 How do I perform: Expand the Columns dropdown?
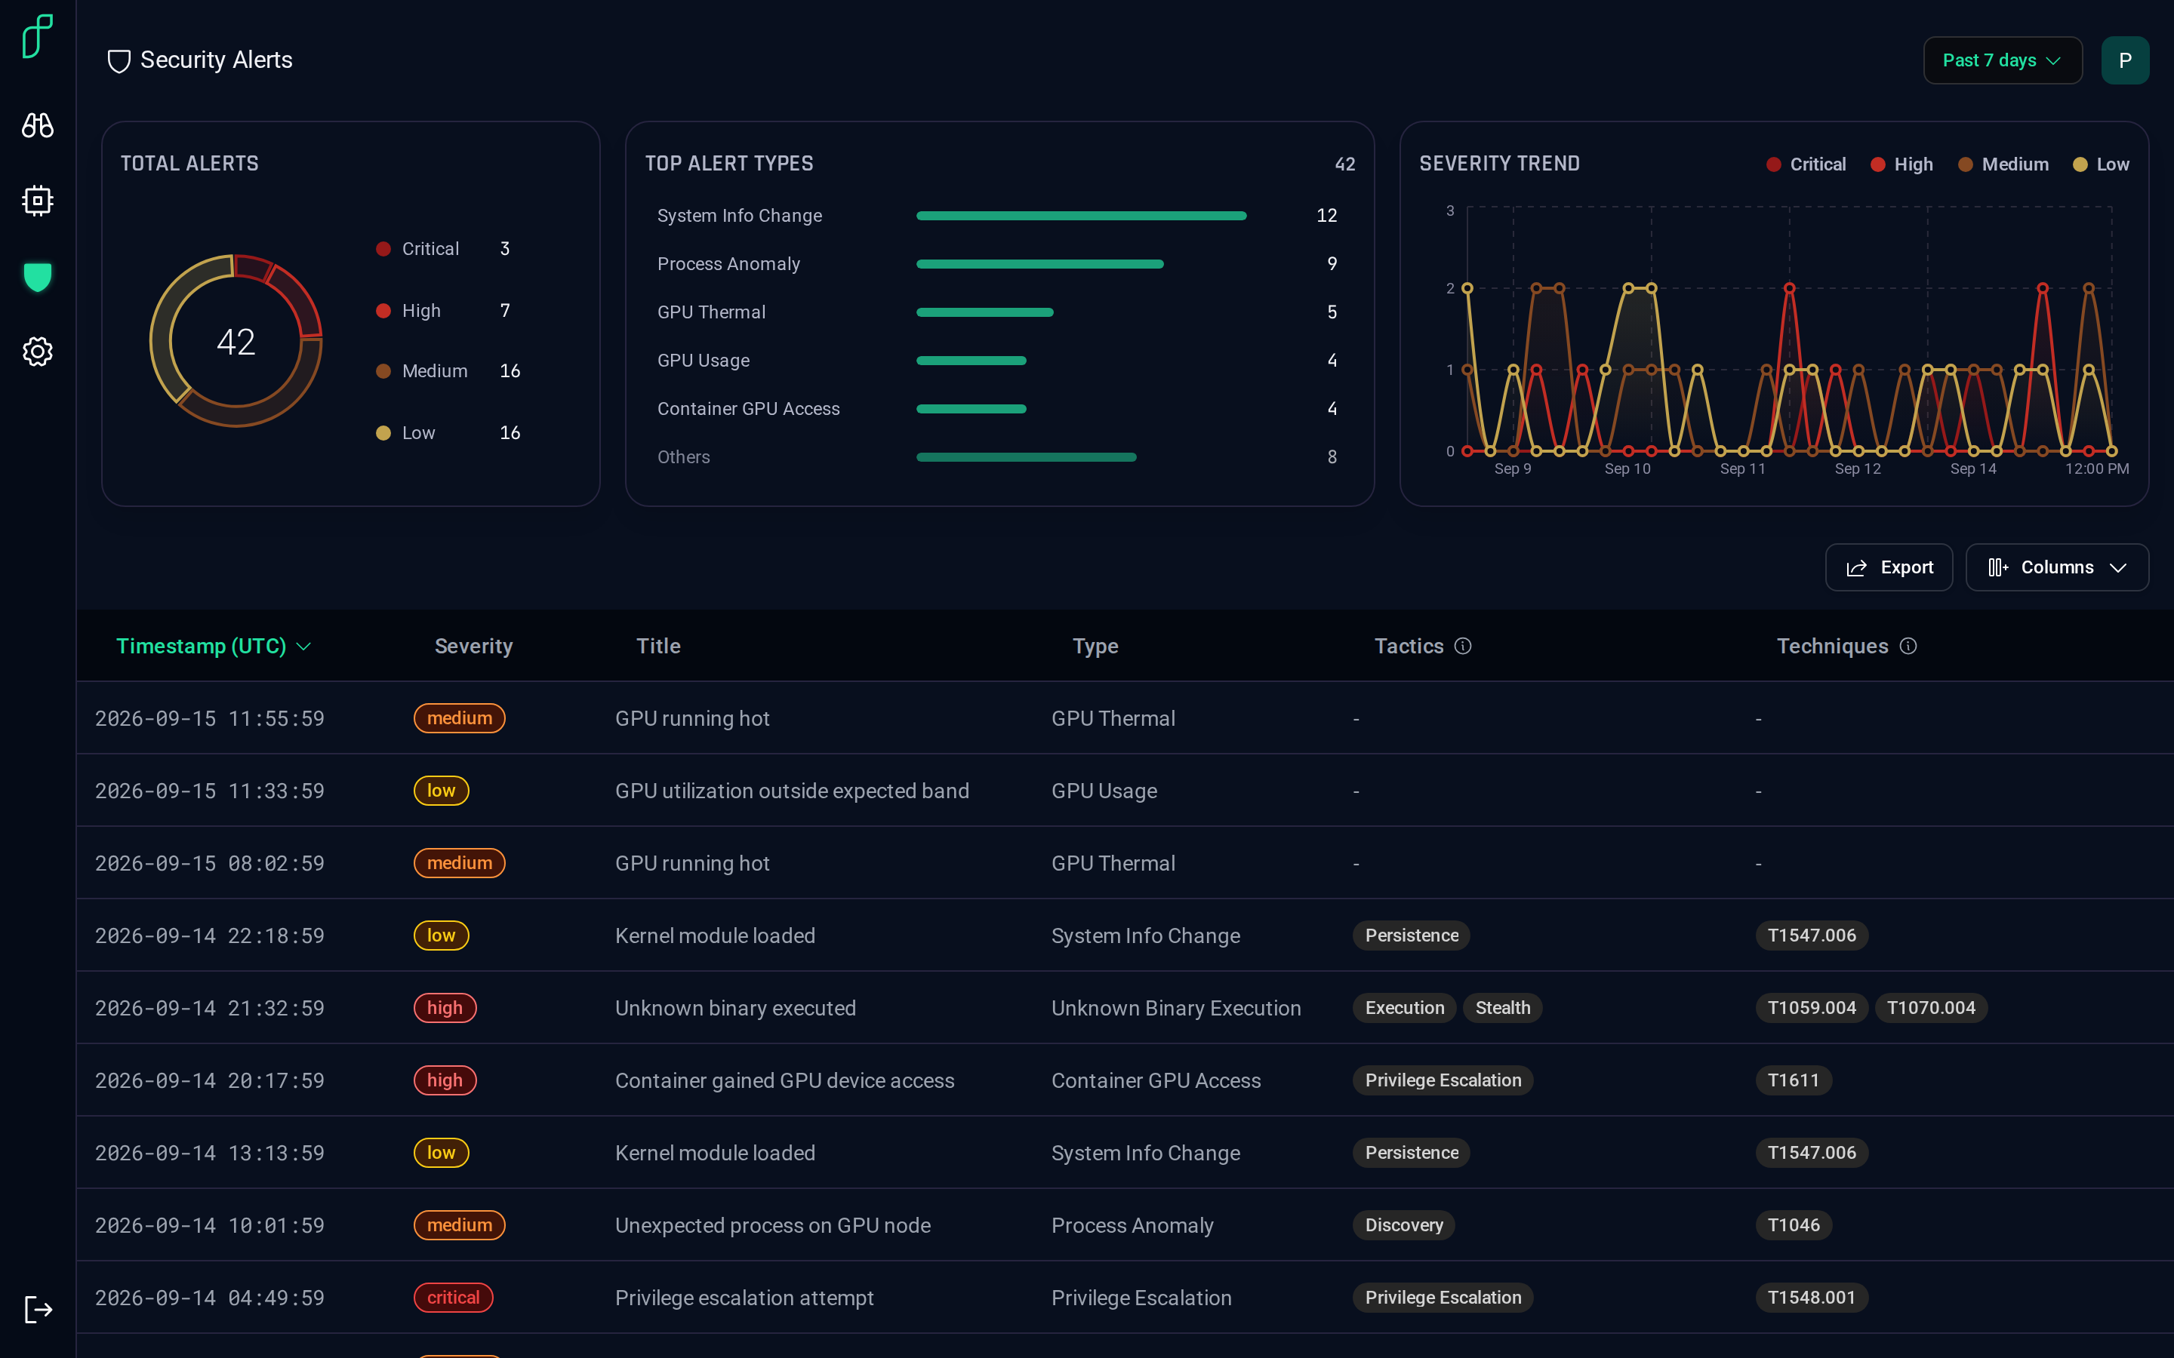[x=2056, y=567]
